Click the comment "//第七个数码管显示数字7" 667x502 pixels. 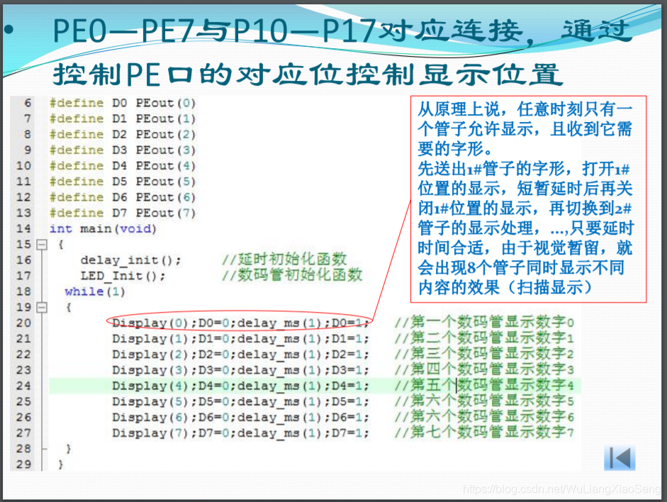click(x=484, y=433)
